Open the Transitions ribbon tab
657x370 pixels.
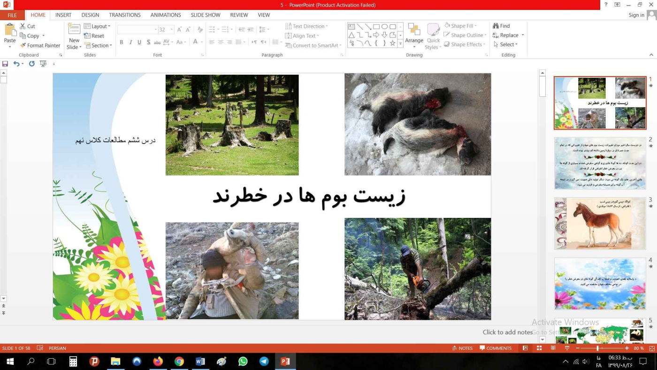125,15
